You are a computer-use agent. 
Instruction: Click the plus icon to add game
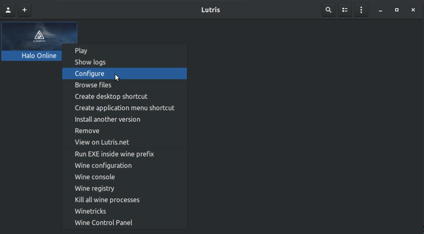24,10
